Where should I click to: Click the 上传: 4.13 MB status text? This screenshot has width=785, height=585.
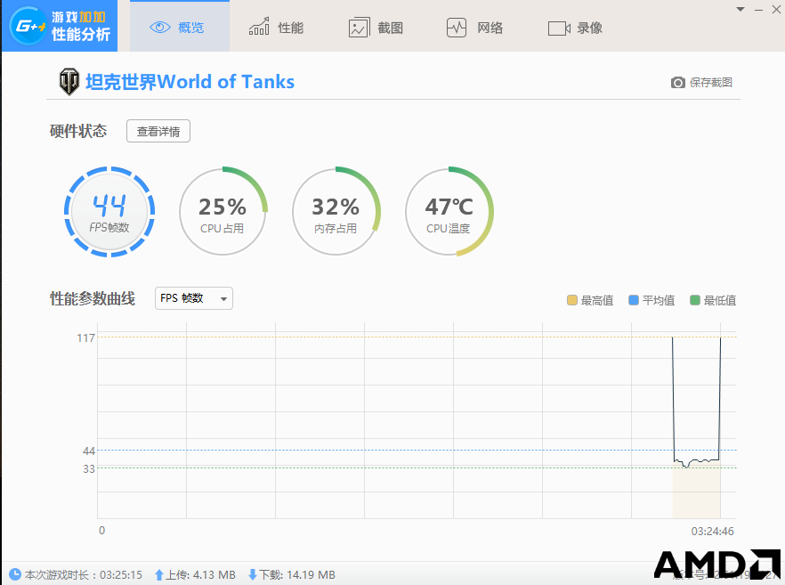(x=200, y=574)
